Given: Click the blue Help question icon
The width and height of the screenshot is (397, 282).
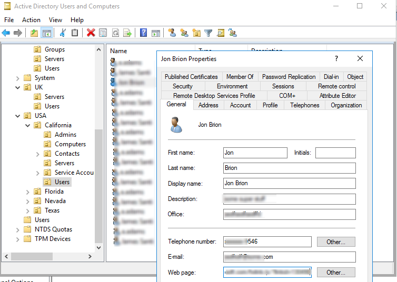Looking at the screenshot, I should [143, 33].
